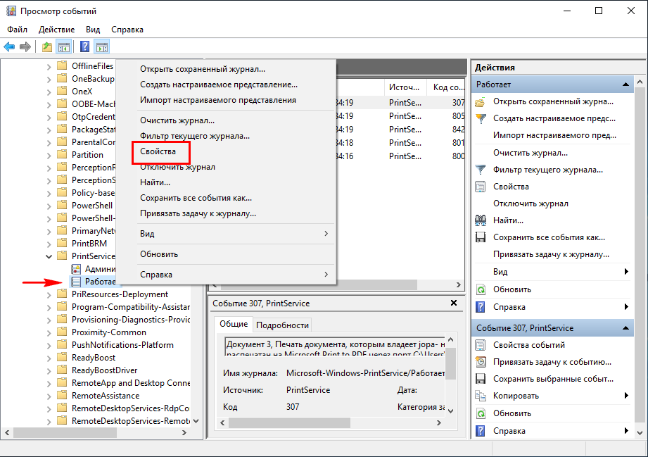Click the blue help icon in the toolbar
Screen dimensions: 648x457
84,47
